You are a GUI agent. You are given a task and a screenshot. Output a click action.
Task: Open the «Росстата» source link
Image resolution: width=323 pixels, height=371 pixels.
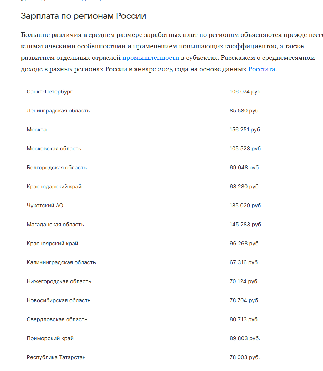click(261, 69)
